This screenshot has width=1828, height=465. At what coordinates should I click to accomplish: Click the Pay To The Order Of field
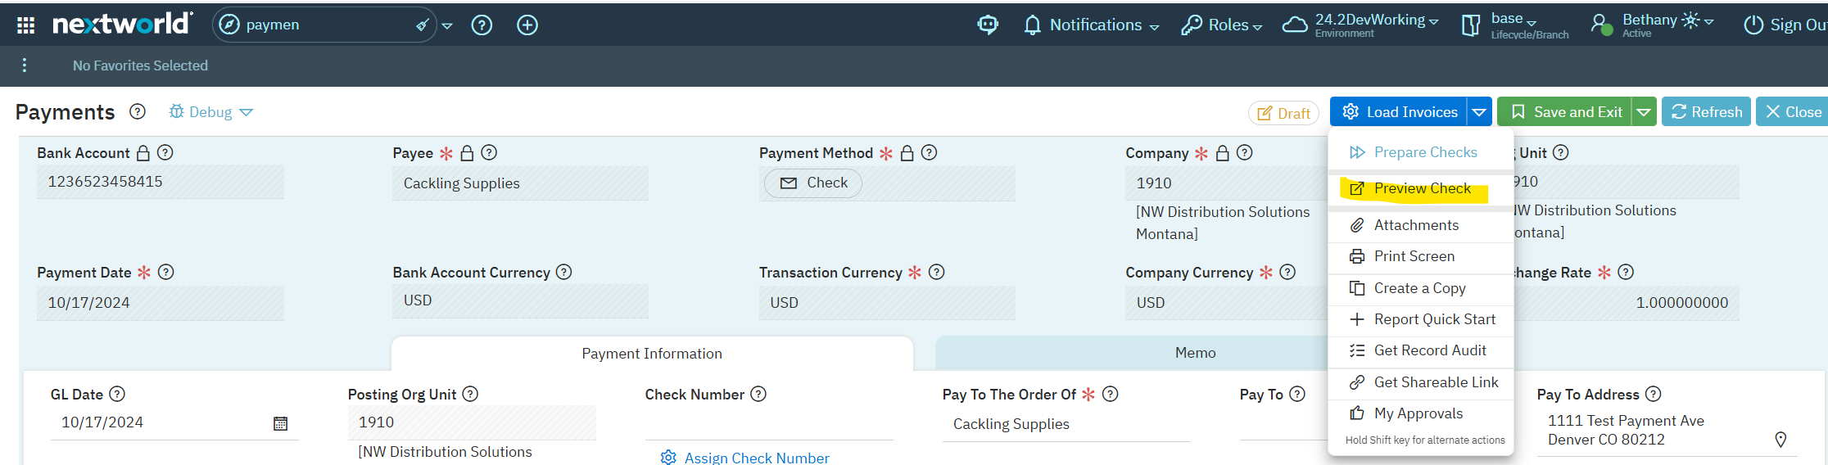[1065, 424]
